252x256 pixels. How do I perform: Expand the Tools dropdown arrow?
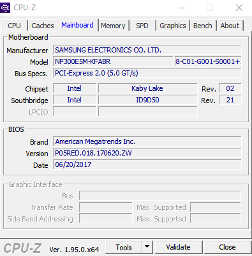(x=147, y=248)
